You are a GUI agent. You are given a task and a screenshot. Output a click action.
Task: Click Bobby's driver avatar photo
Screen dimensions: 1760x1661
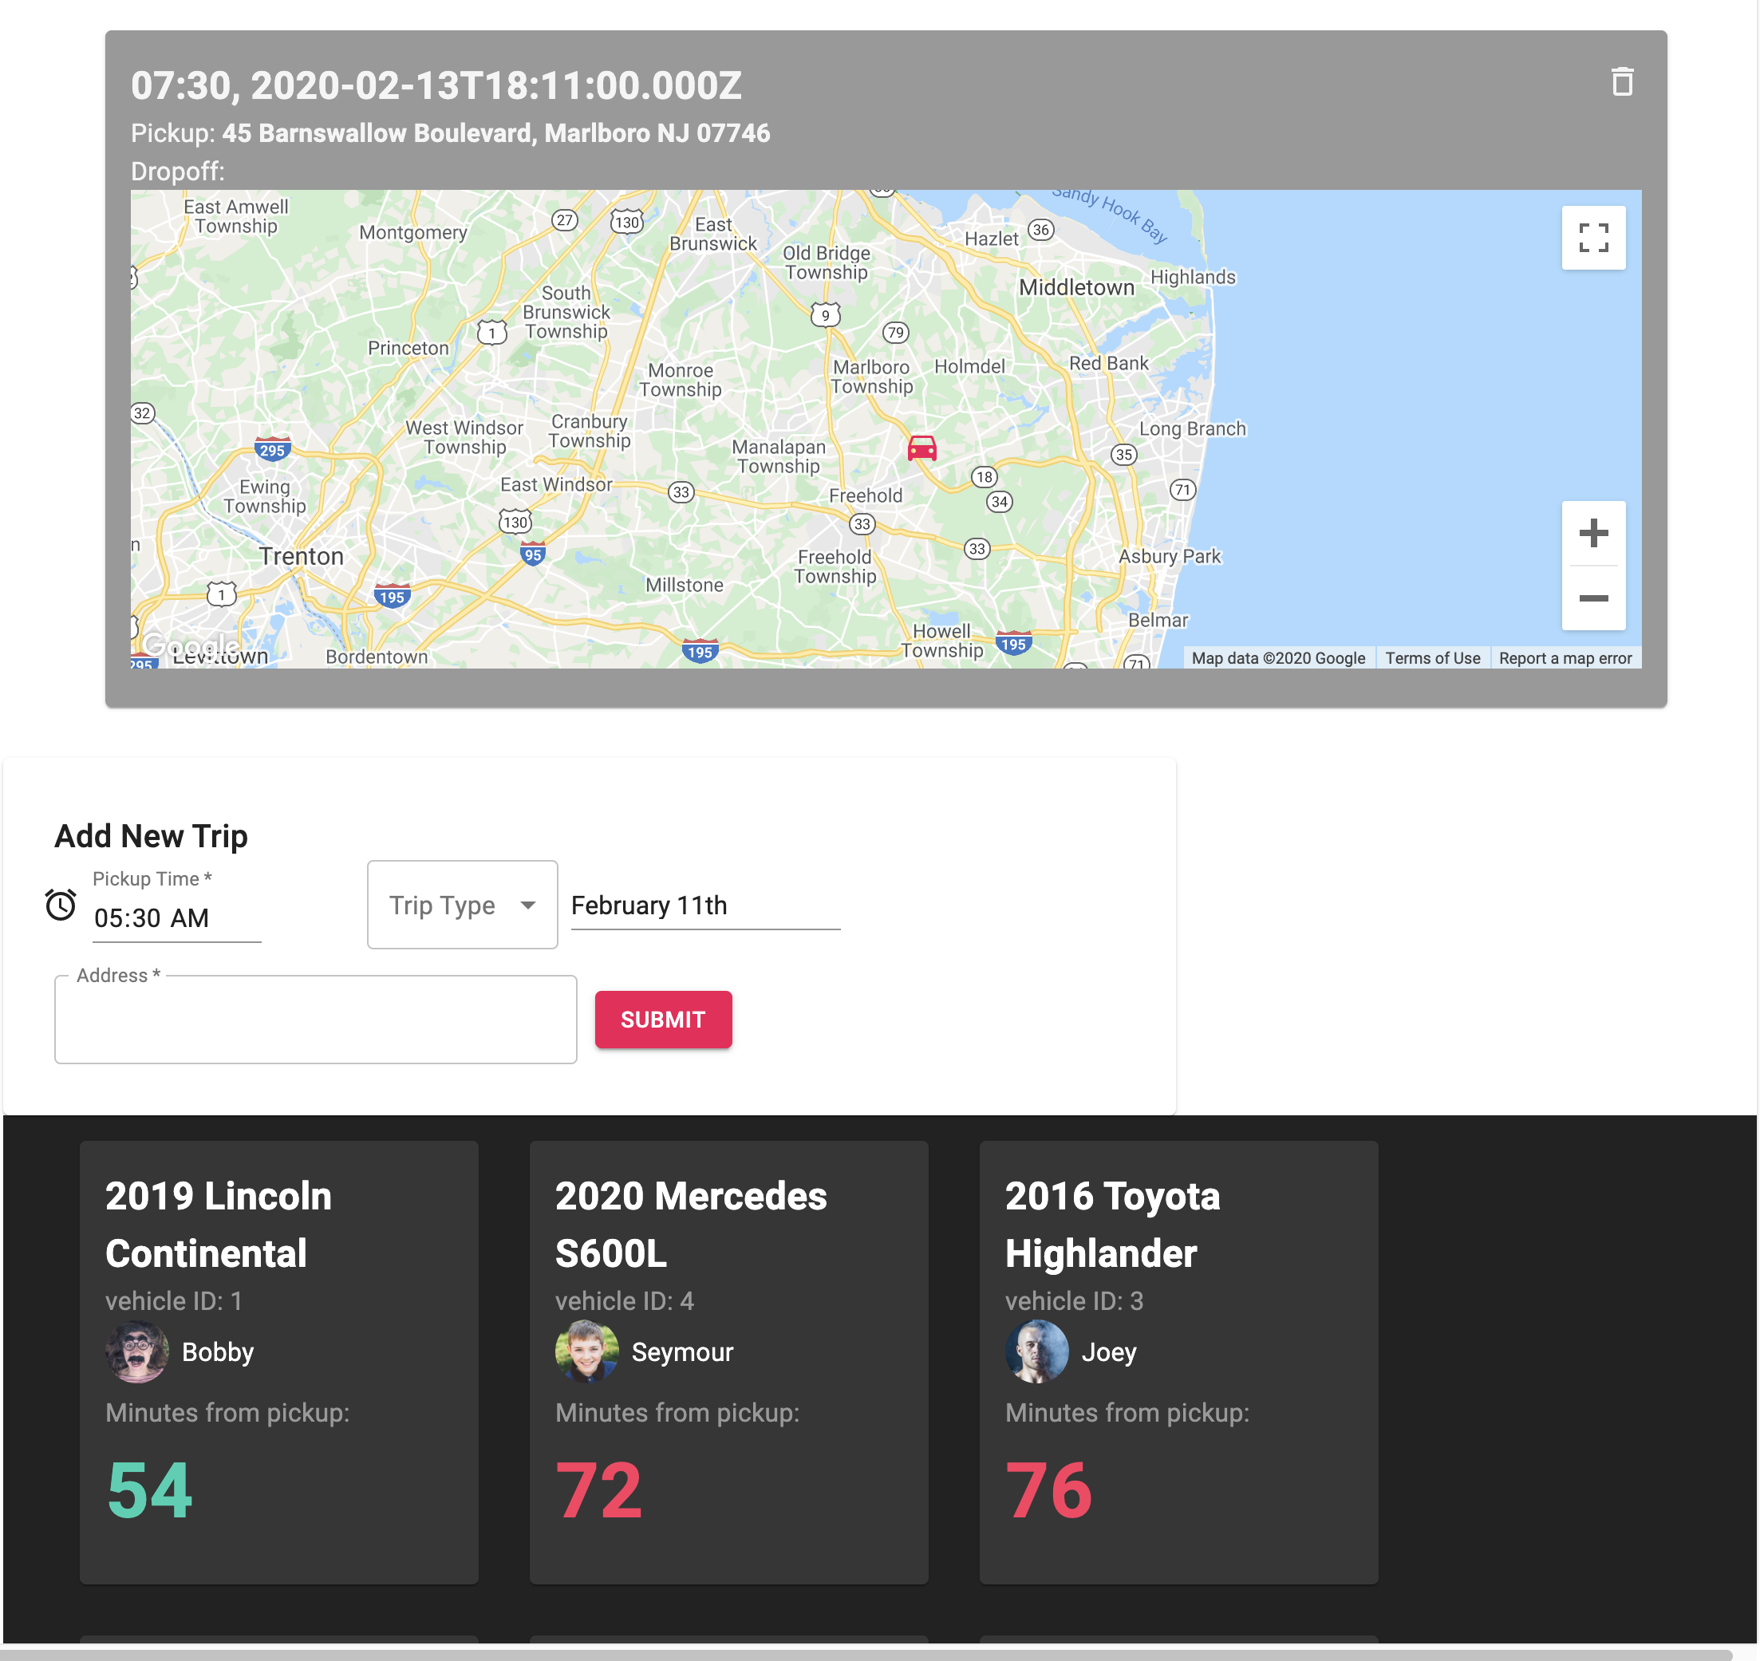(x=137, y=1351)
